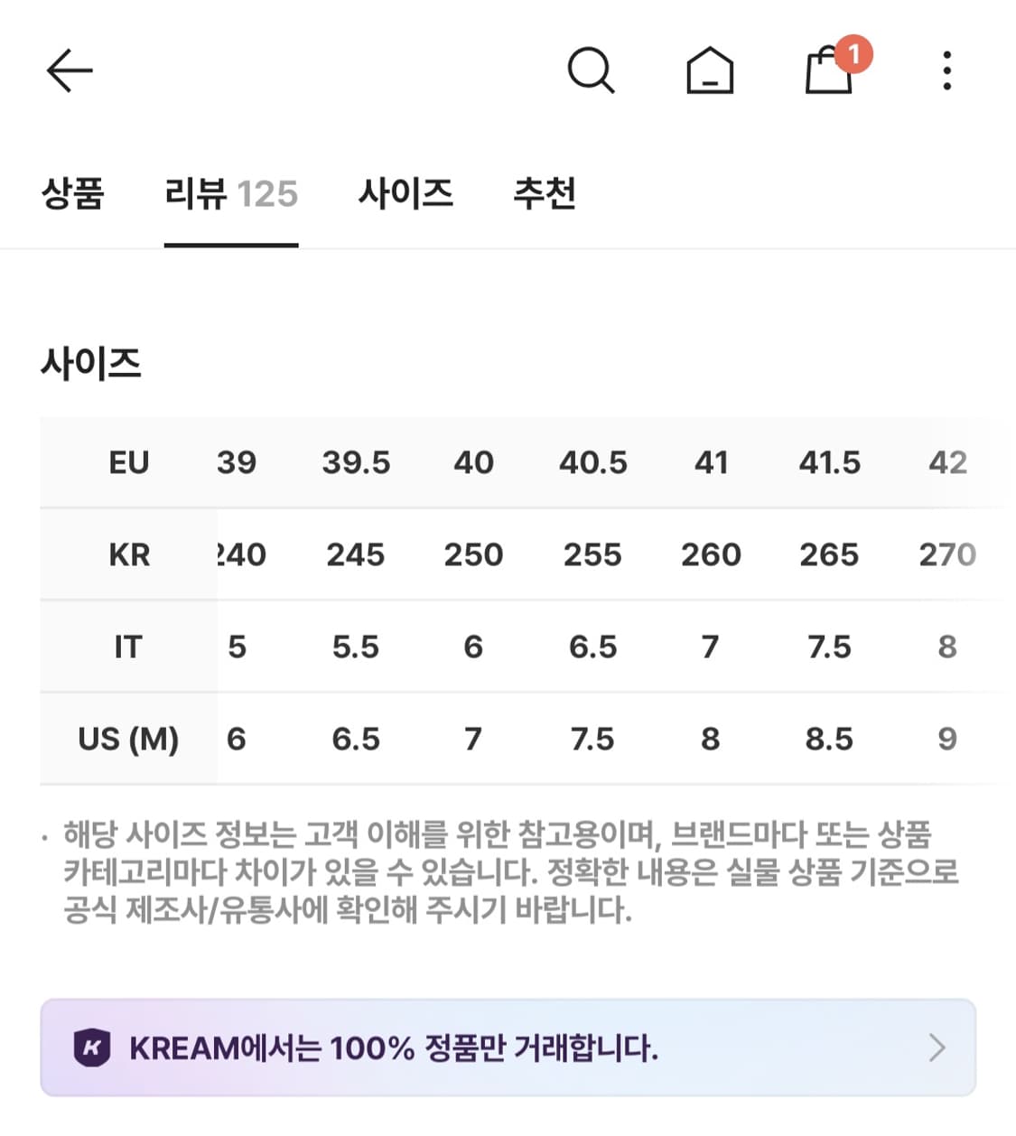Switch to the 추천 tab
Screen dimensions: 1016x1136
[x=545, y=194]
